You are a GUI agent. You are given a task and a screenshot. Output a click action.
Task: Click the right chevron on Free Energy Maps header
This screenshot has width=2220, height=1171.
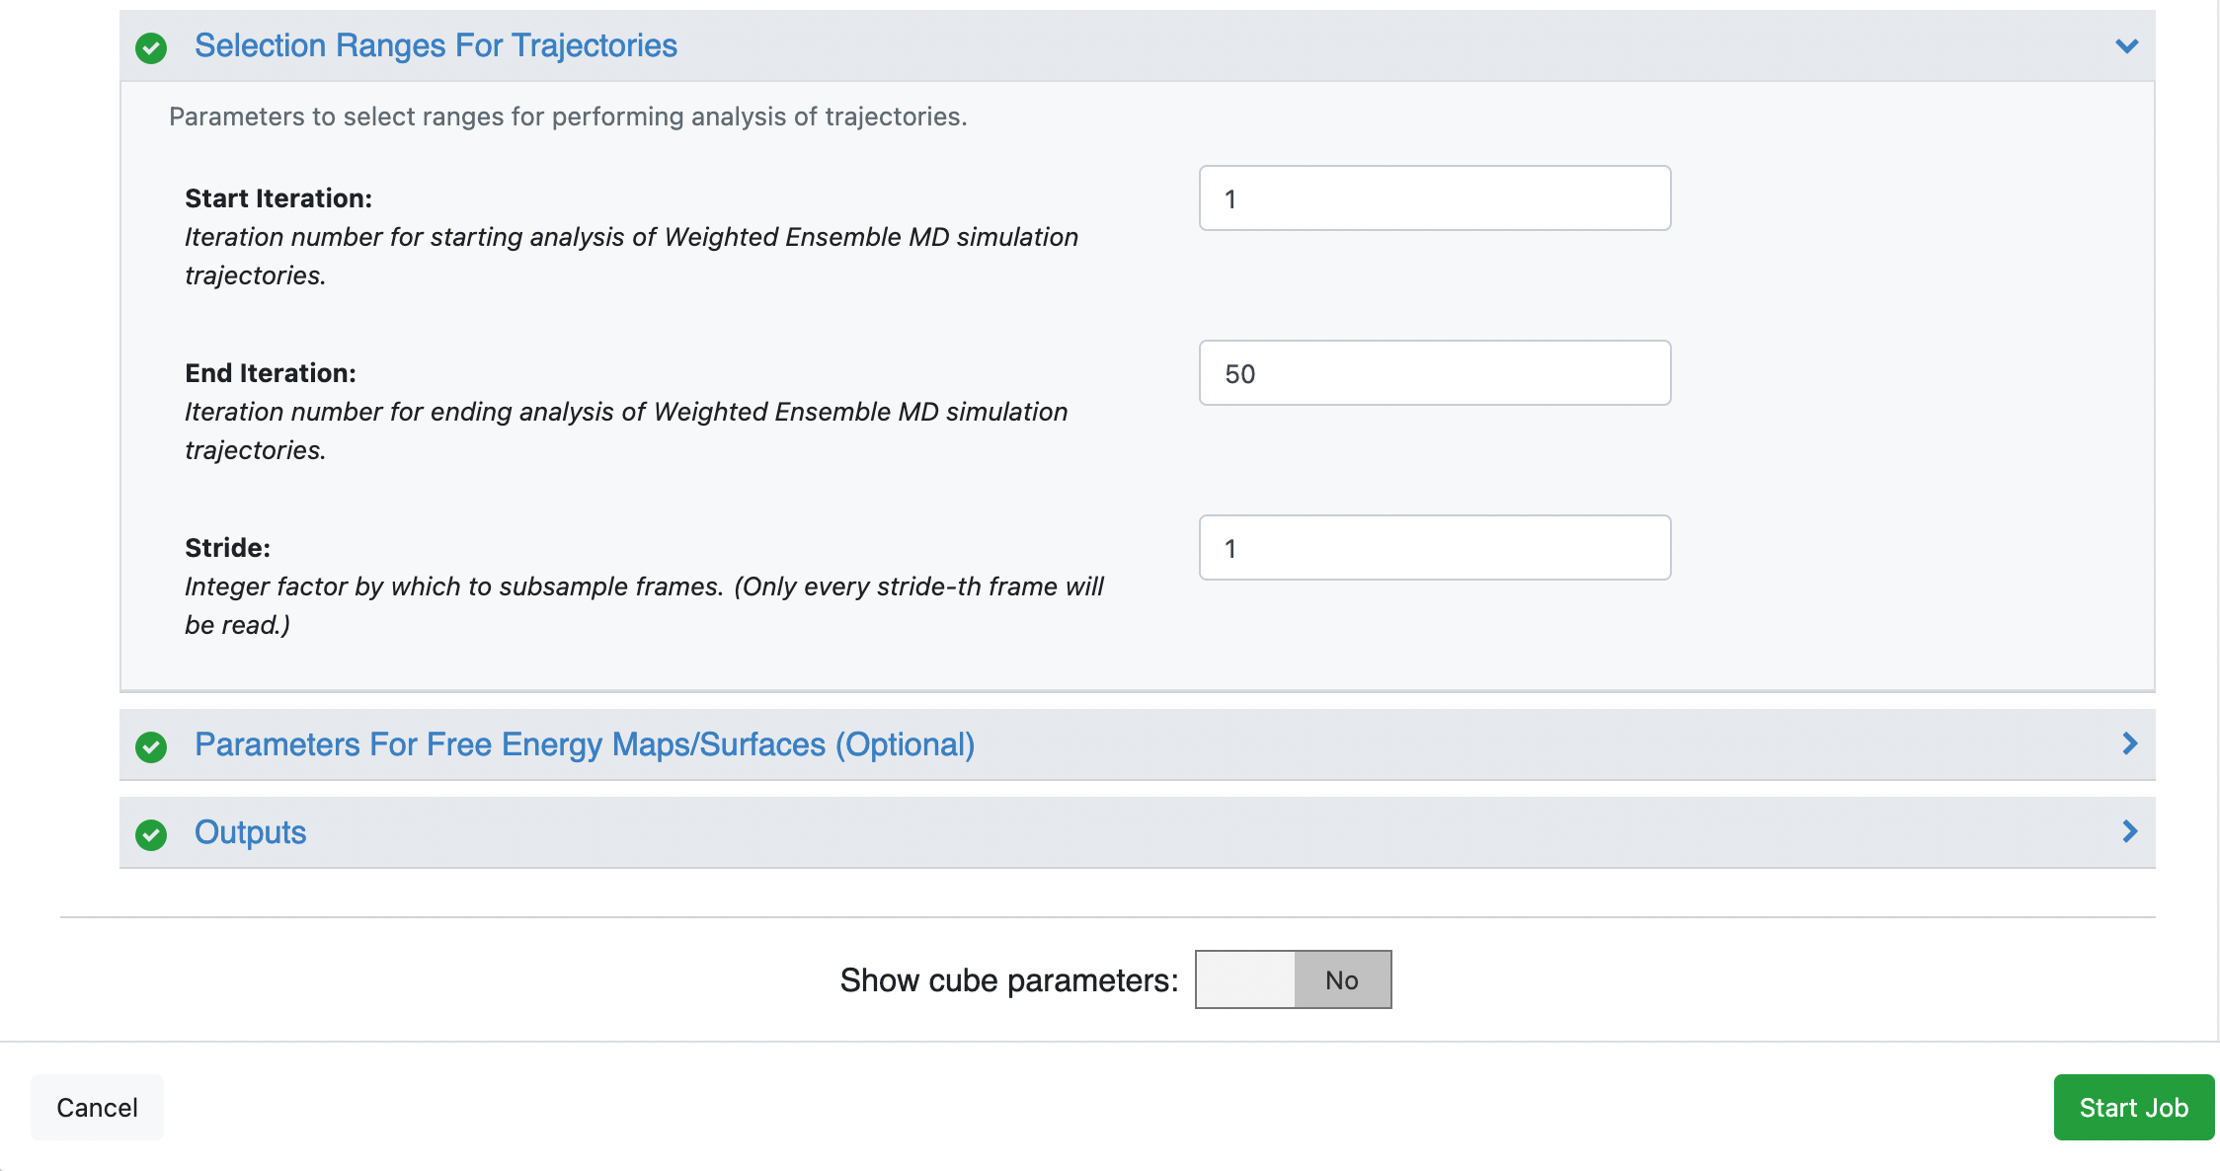[2130, 743]
